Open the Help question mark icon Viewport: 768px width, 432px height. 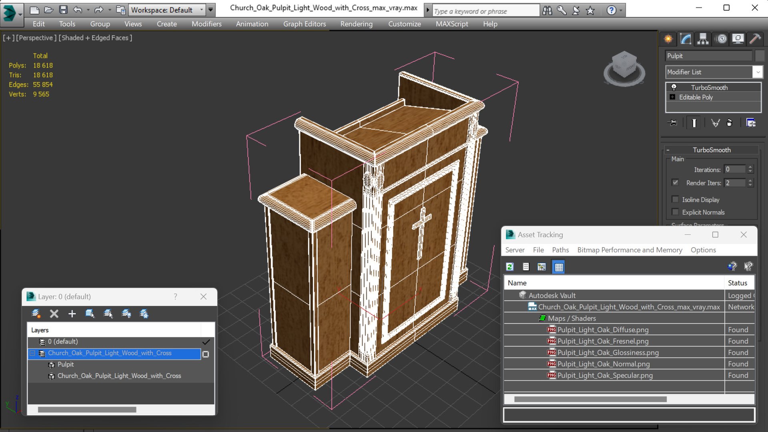[x=611, y=10]
